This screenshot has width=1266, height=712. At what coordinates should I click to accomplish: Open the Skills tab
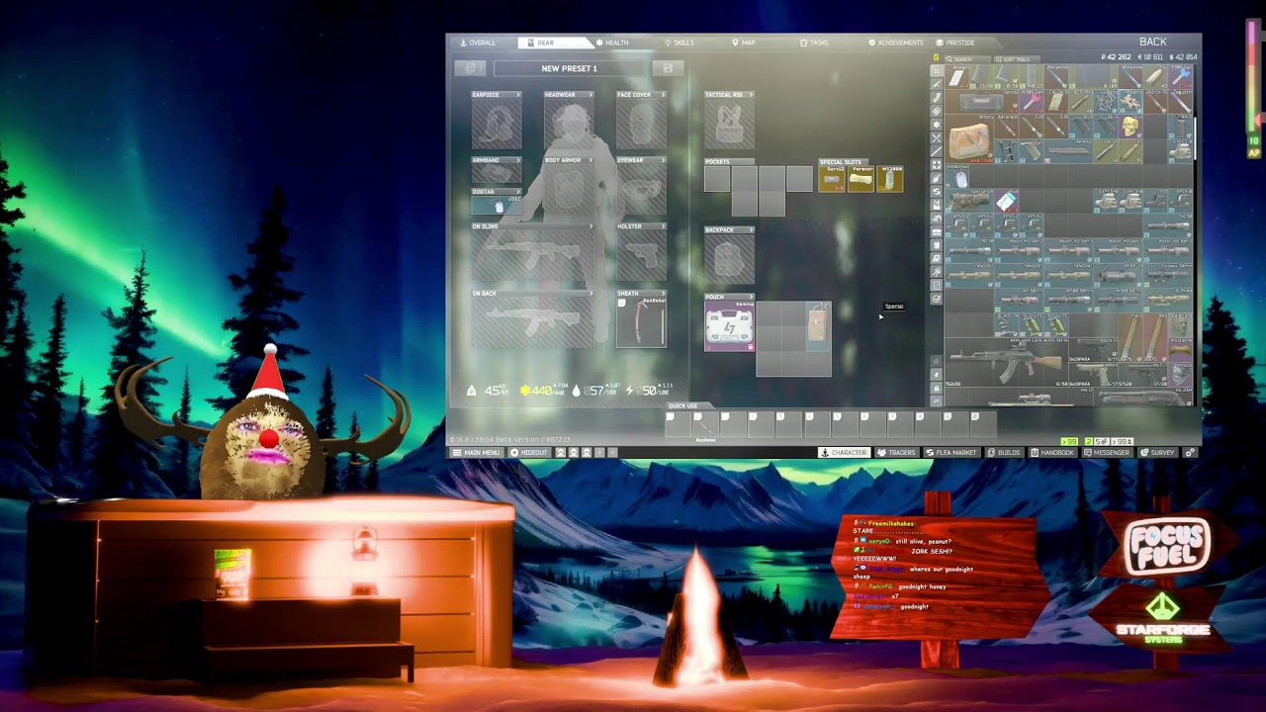(679, 43)
